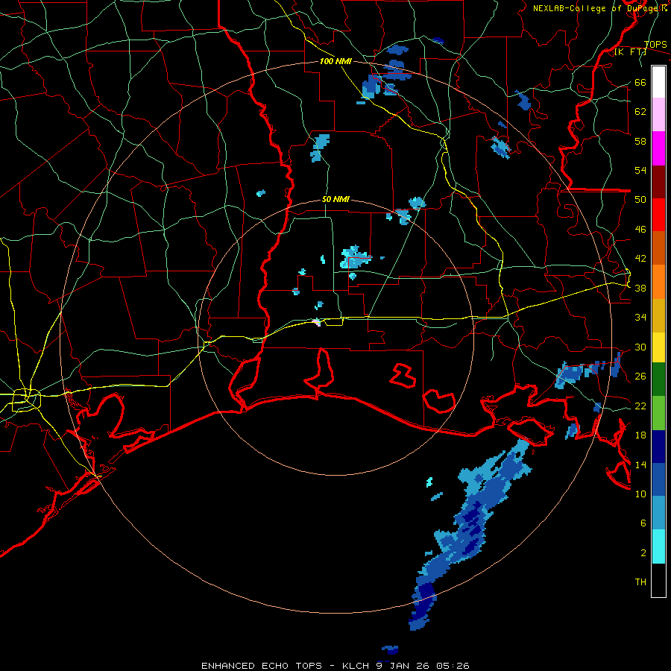Click the '26' legend value
671x671 pixels.
[640, 377]
